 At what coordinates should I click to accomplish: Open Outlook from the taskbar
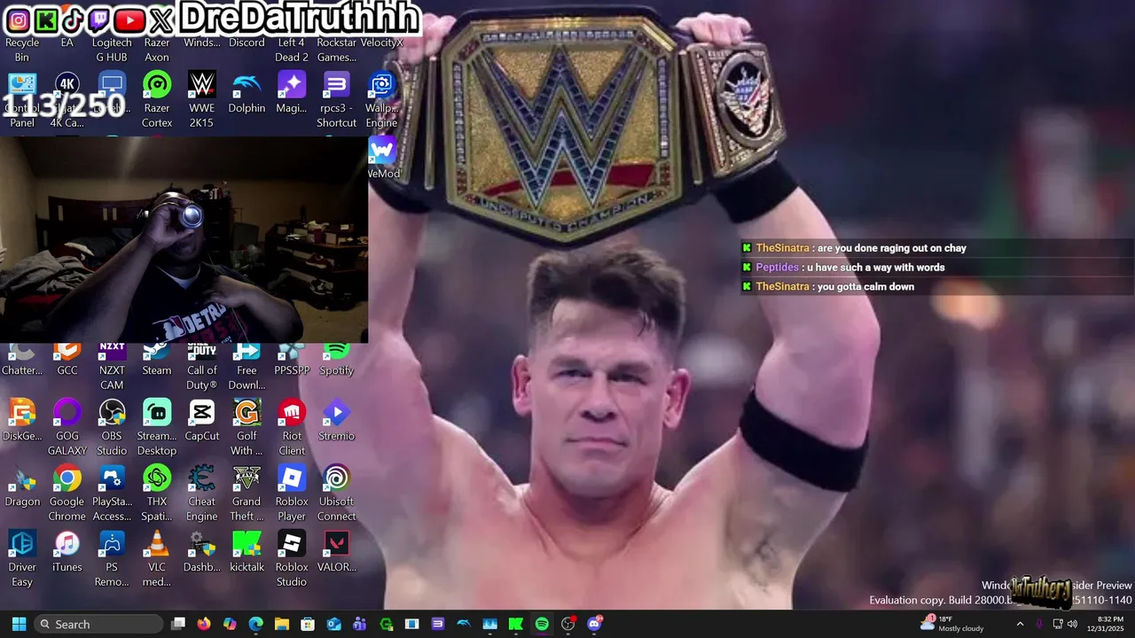(x=334, y=624)
